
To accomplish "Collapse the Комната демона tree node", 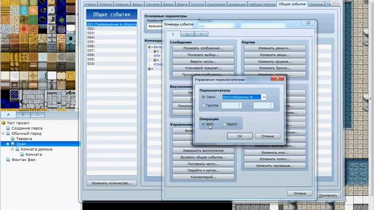I will pyautogui.click(x=12, y=149).
